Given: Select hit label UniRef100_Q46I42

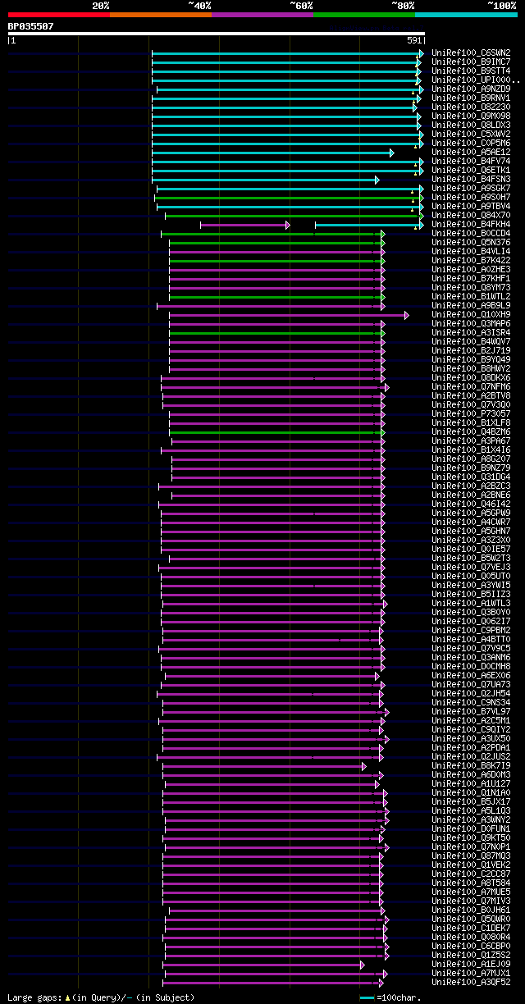Looking at the screenshot, I should (x=471, y=504).
